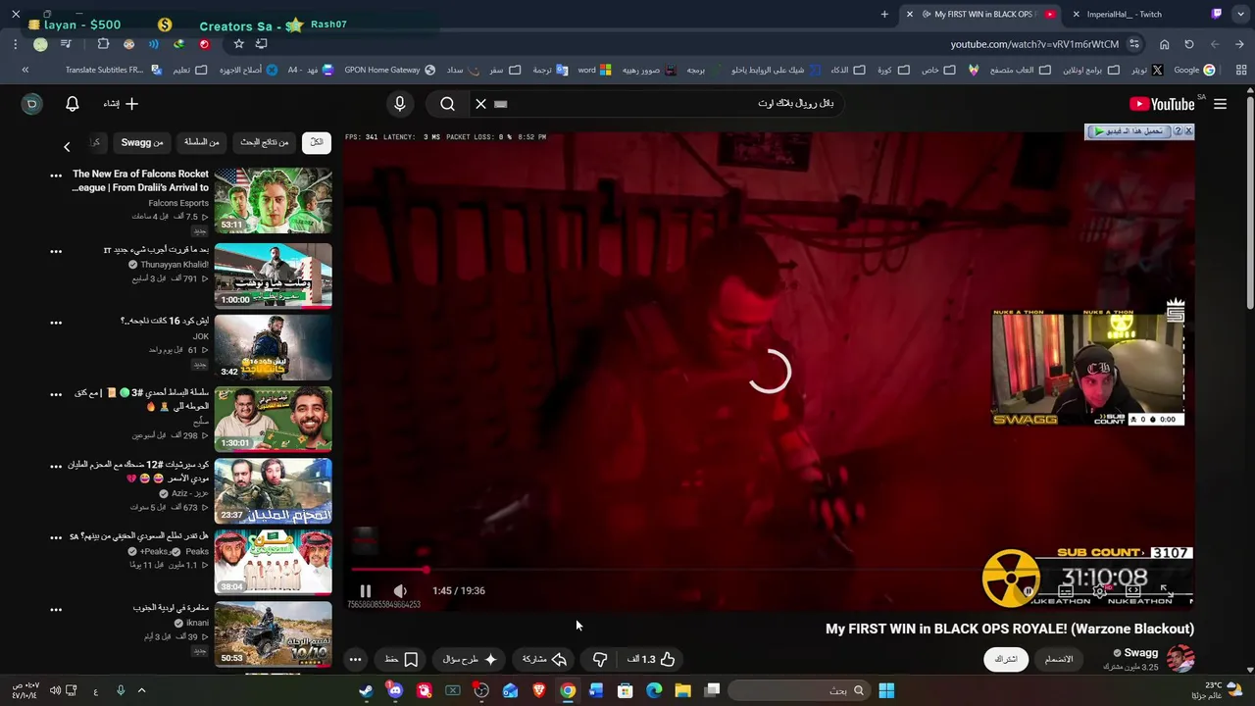Subscribe to Swagg channel (اشتراك)

pyautogui.click(x=1006, y=659)
